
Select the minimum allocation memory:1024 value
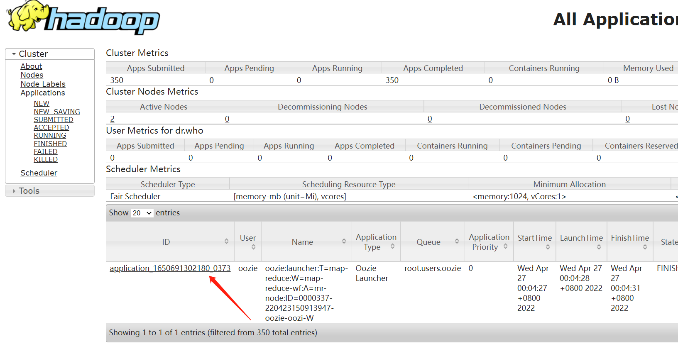[x=519, y=196]
